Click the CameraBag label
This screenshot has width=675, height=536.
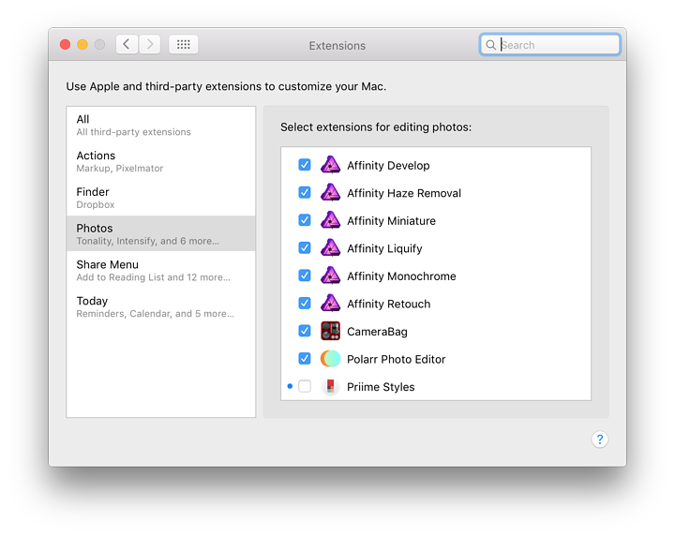tap(377, 332)
